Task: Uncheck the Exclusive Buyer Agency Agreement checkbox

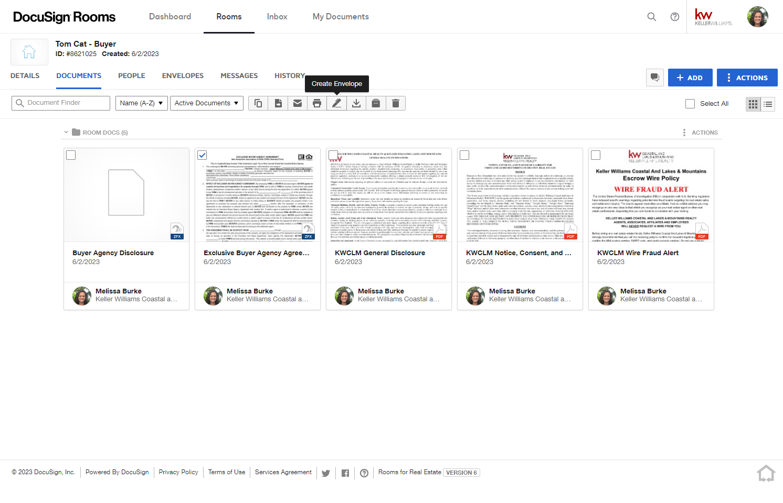Action: tap(202, 155)
